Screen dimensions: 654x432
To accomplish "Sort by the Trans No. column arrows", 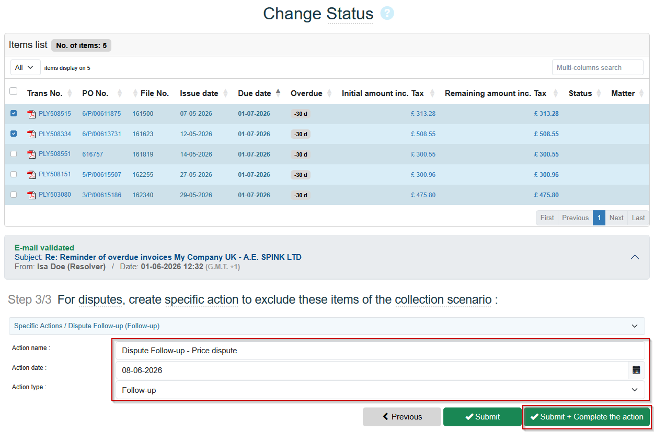I will point(70,93).
